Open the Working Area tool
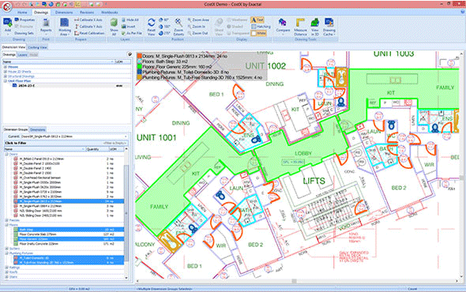 [x=65, y=27]
